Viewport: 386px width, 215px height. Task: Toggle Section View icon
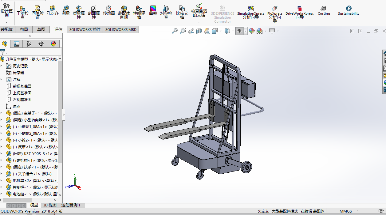pyautogui.click(x=199, y=31)
